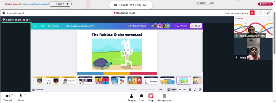The width and height of the screenshot is (276, 103).
Task: Select slide thumbnail 44
Action: [151, 80]
